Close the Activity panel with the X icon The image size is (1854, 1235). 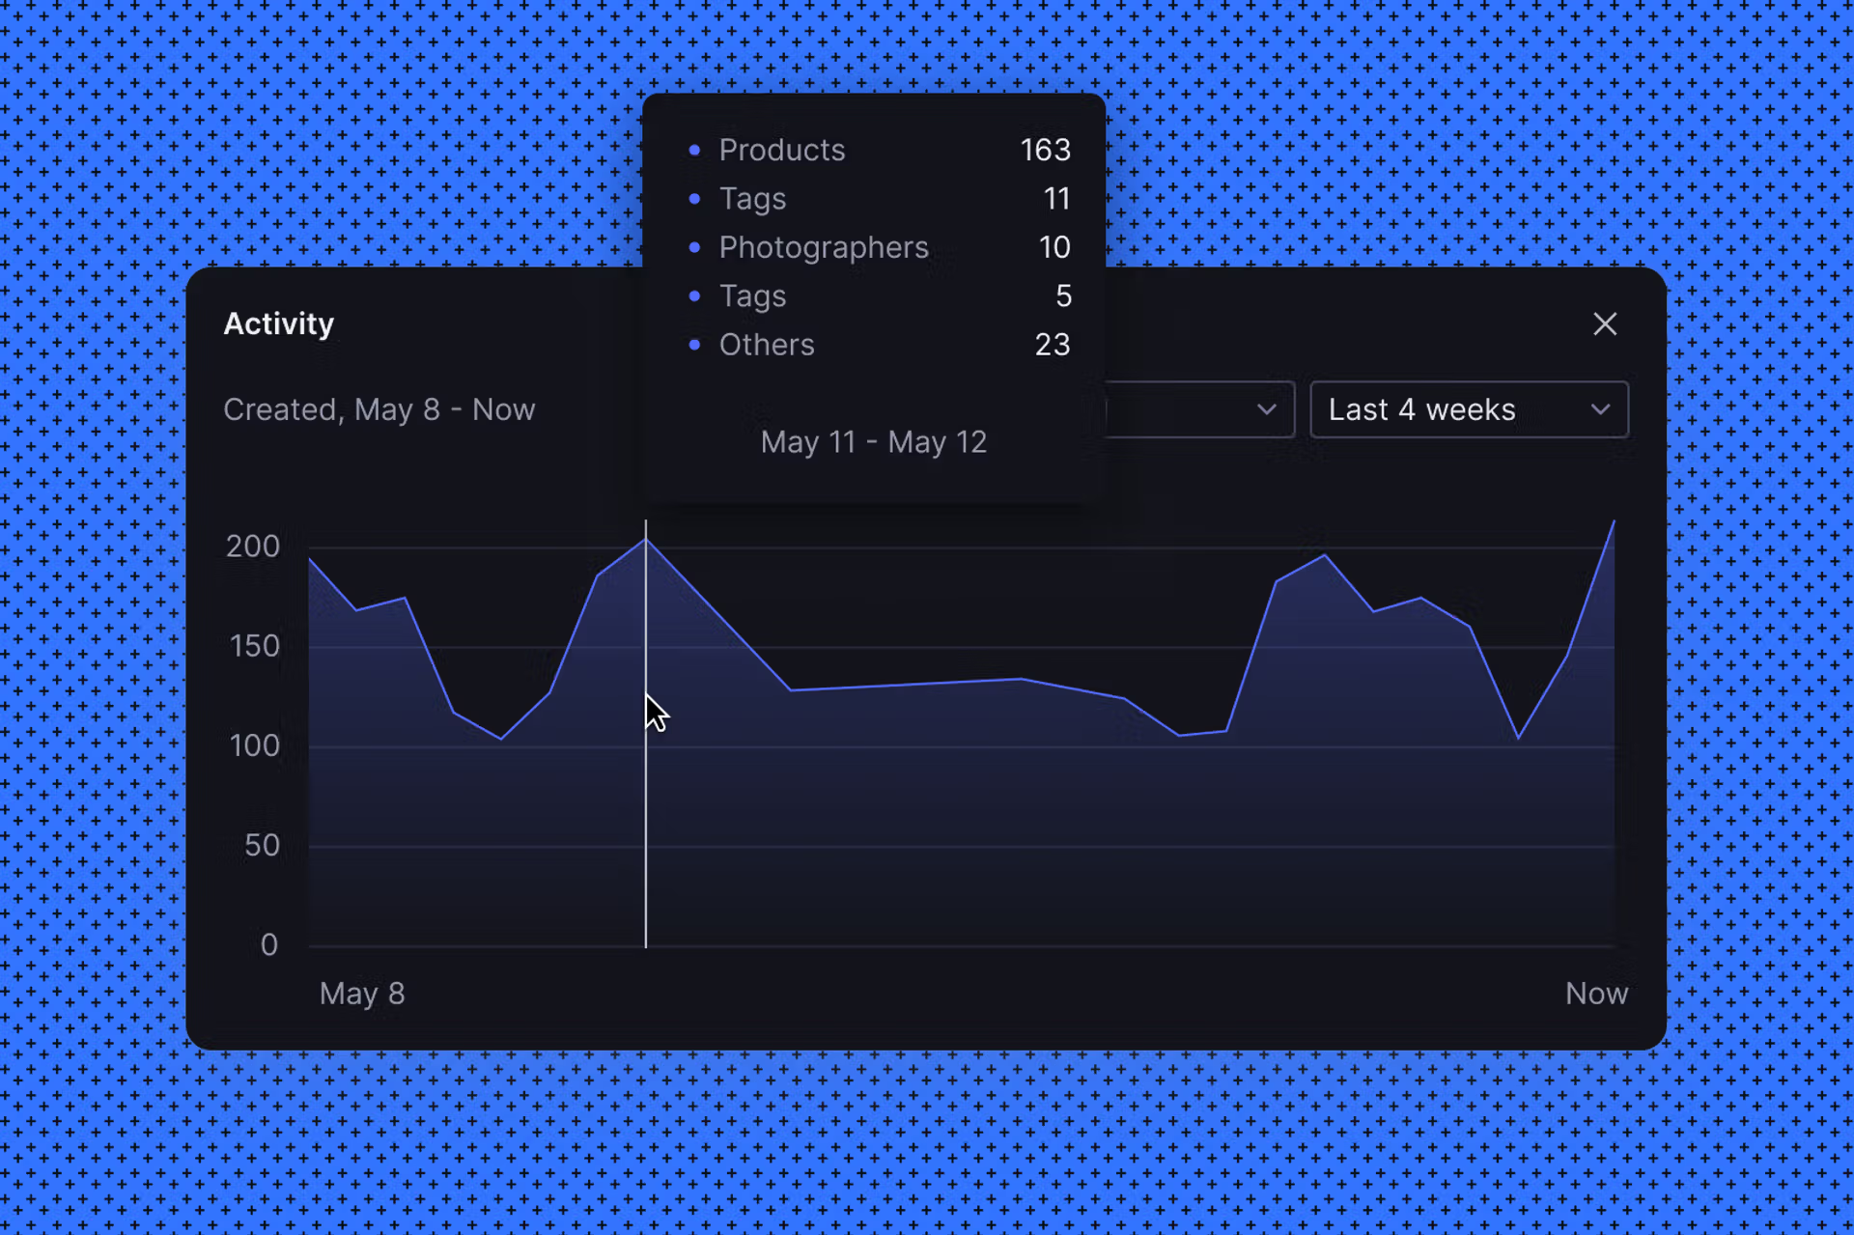pyautogui.click(x=1604, y=324)
